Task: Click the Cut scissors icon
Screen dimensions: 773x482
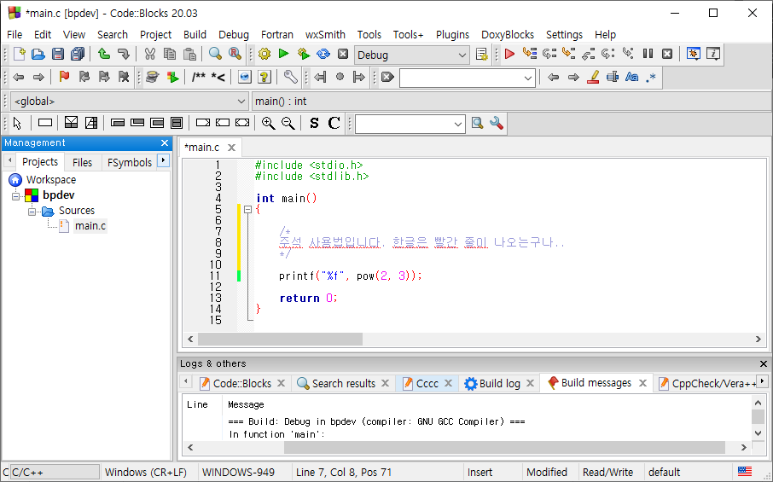Action: (150, 54)
